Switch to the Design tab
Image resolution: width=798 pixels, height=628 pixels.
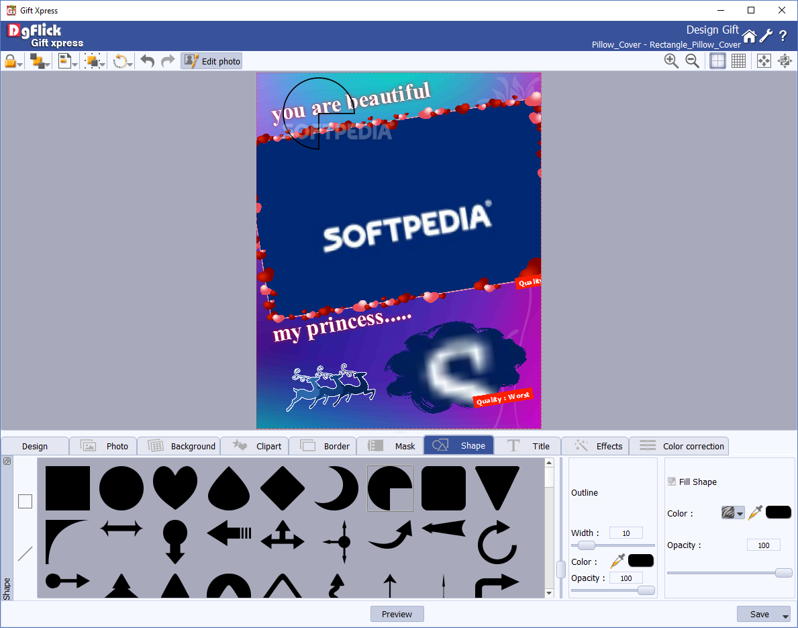point(35,446)
